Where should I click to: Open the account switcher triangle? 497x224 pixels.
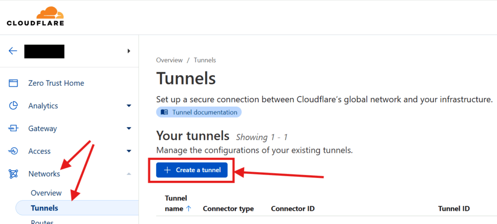coord(129,51)
